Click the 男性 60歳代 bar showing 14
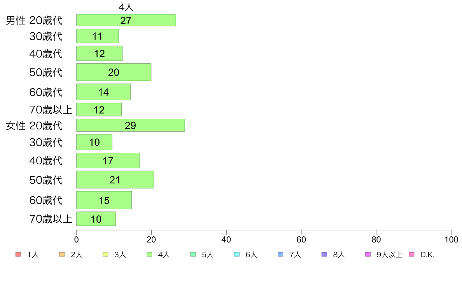The height and width of the screenshot is (286, 462). 103,92
